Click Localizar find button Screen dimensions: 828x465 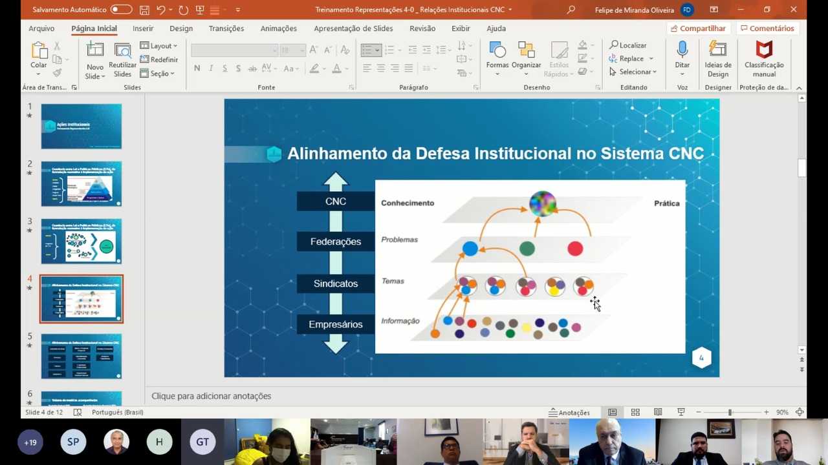click(x=627, y=45)
